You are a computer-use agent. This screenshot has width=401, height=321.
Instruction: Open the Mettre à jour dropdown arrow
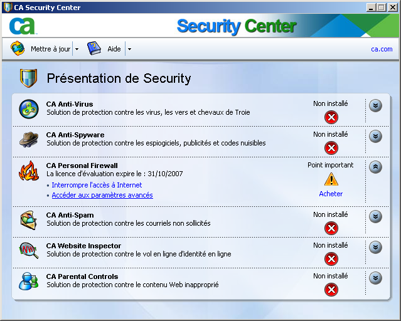pos(77,49)
